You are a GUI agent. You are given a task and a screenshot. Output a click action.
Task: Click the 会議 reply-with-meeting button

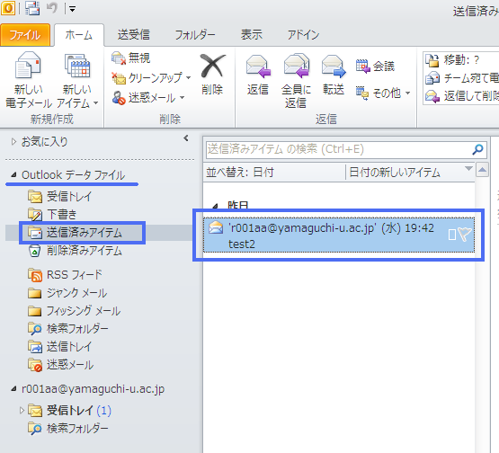(x=376, y=67)
